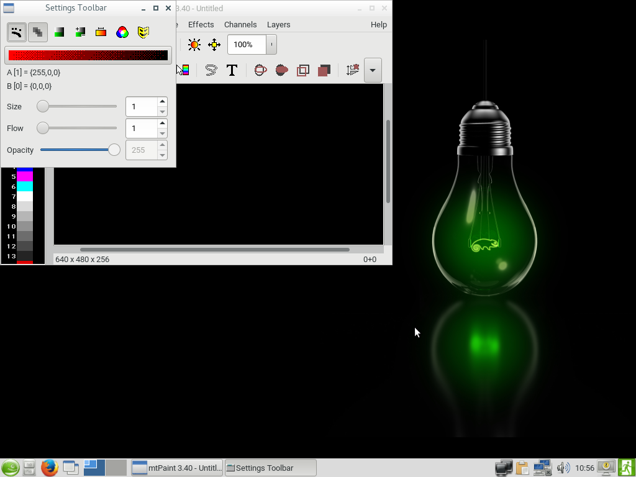Click the lasso selection tool
636x477 pixels.
[x=211, y=70]
